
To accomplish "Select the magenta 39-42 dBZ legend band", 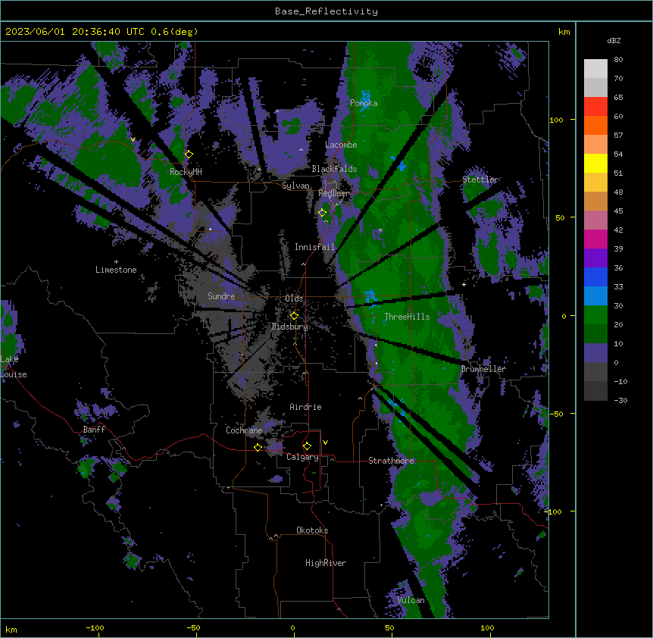I will [595, 239].
